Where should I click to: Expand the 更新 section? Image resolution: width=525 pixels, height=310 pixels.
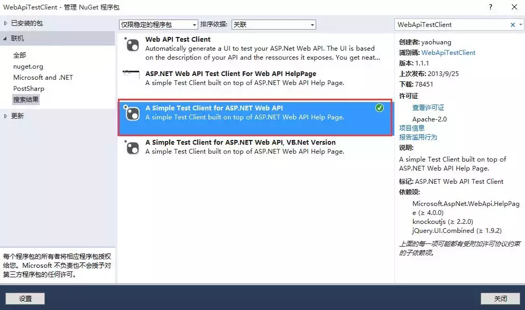tap(5, 116)
